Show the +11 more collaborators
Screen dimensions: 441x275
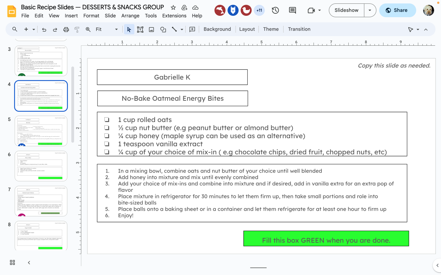pos(259,10)
